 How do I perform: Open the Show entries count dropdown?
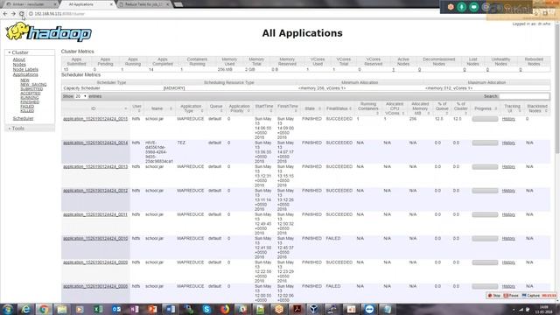click(80, 96)
